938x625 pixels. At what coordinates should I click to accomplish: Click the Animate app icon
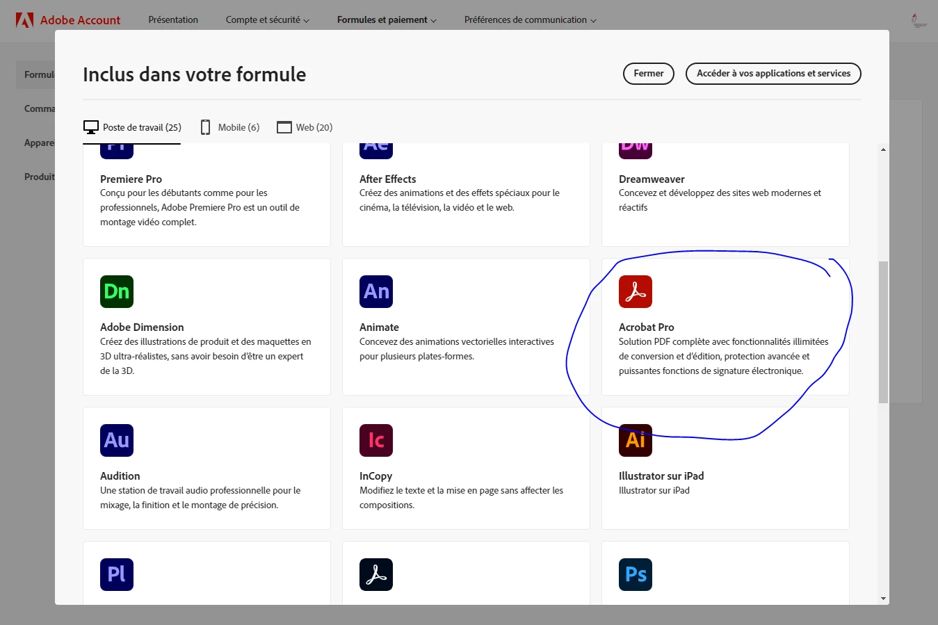click(376, 291)
